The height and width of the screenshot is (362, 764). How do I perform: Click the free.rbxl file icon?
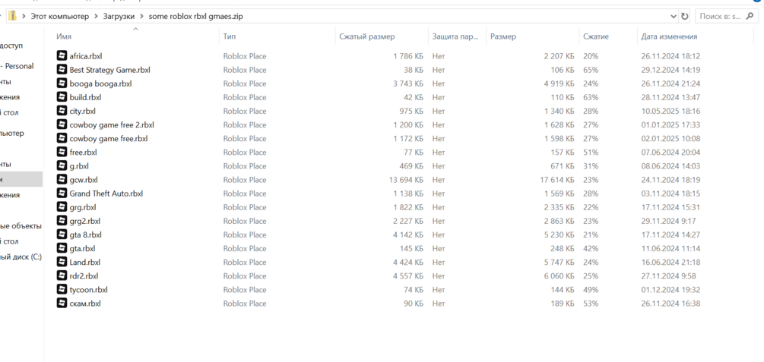62,152
